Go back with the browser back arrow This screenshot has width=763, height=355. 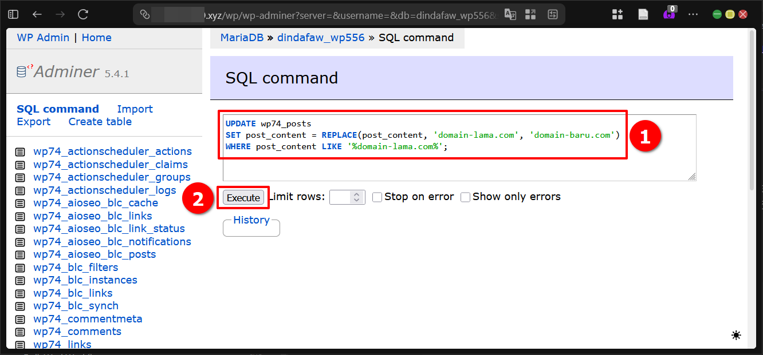[x=37, y=14]
